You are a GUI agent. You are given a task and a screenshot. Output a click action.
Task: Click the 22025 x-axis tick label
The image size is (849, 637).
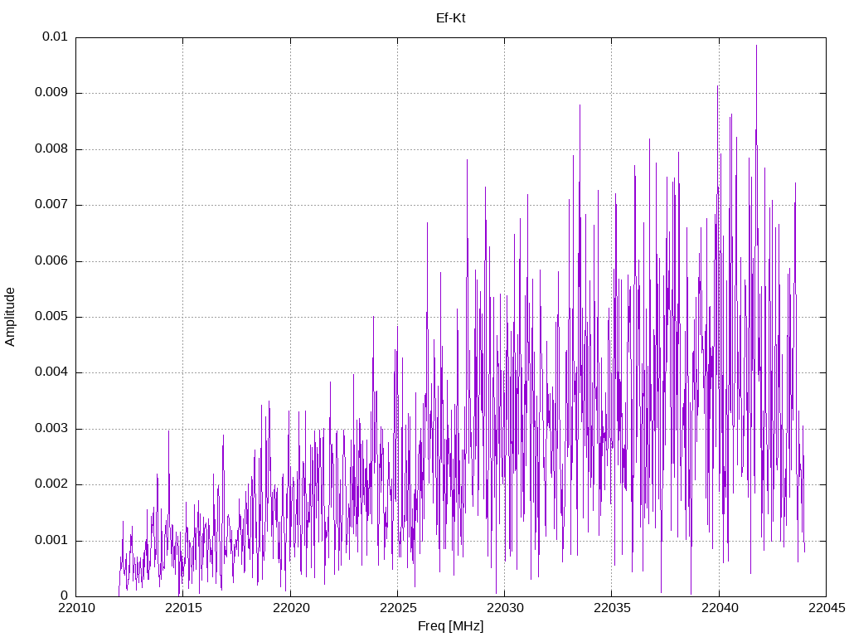(x=397, y=608)
